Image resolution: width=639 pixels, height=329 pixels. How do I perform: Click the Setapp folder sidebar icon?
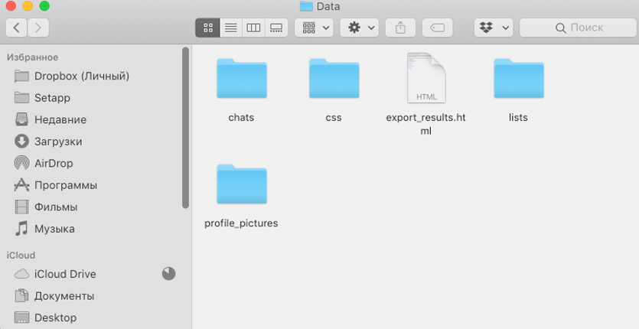[x=21, y=98]
